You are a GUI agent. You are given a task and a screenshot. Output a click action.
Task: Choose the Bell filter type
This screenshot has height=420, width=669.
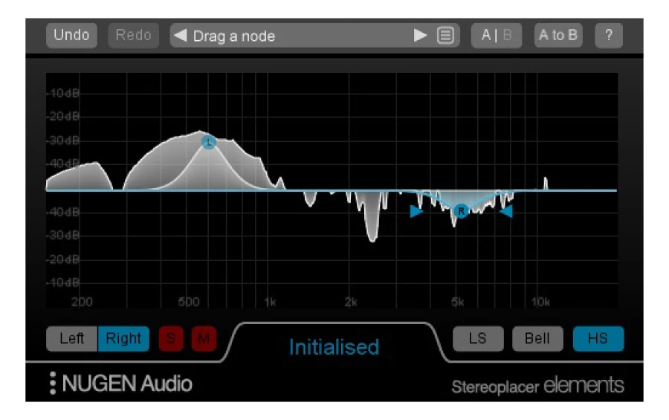coord(537,338)
